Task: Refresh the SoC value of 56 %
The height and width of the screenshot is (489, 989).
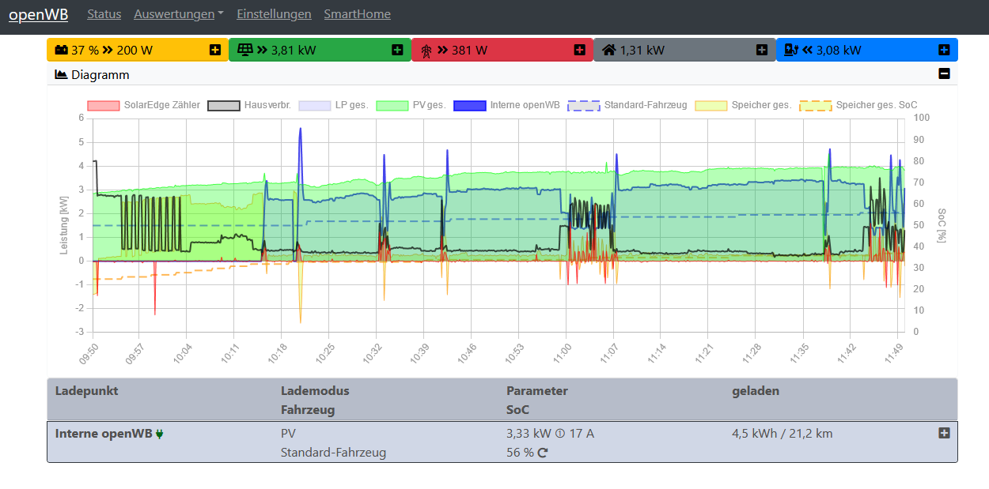Action: [543, 453]
